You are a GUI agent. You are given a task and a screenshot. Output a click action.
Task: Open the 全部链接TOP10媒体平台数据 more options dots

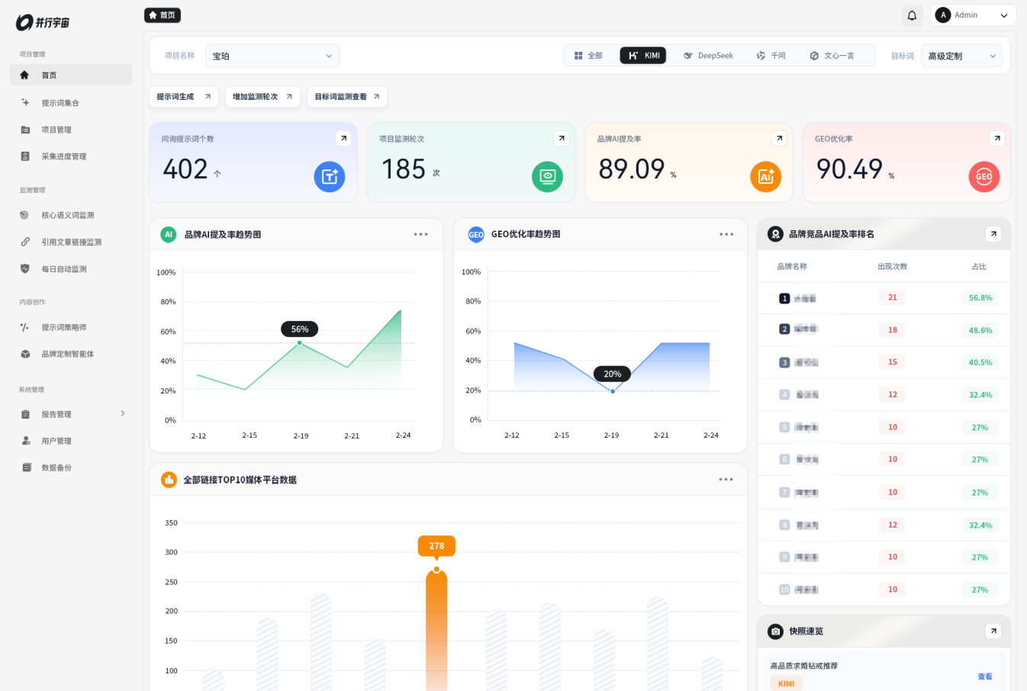coord(726,479)
